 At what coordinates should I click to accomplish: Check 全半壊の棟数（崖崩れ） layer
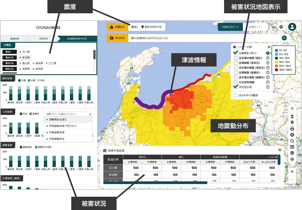pyautogui.click(x=235, y=77)
